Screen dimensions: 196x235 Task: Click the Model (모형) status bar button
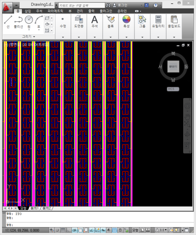pyautogui.click(x=135, y=230)
